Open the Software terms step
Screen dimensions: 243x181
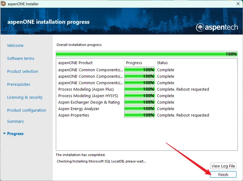point(21,58)
